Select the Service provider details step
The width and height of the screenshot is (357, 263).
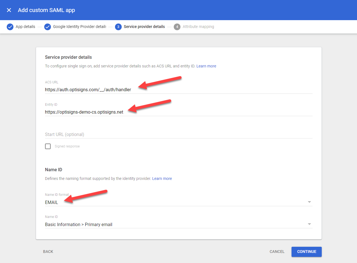pyautogui.click(x=144, y=27)
